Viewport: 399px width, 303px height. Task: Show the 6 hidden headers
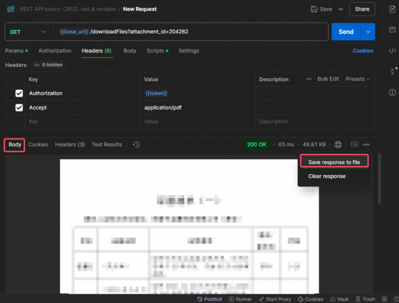[x=49, y=65]
